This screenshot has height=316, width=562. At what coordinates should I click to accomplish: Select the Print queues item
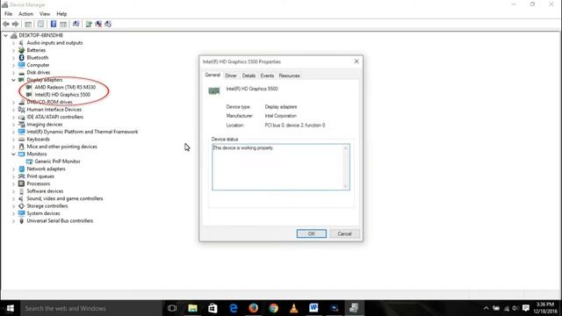point(40,176)
